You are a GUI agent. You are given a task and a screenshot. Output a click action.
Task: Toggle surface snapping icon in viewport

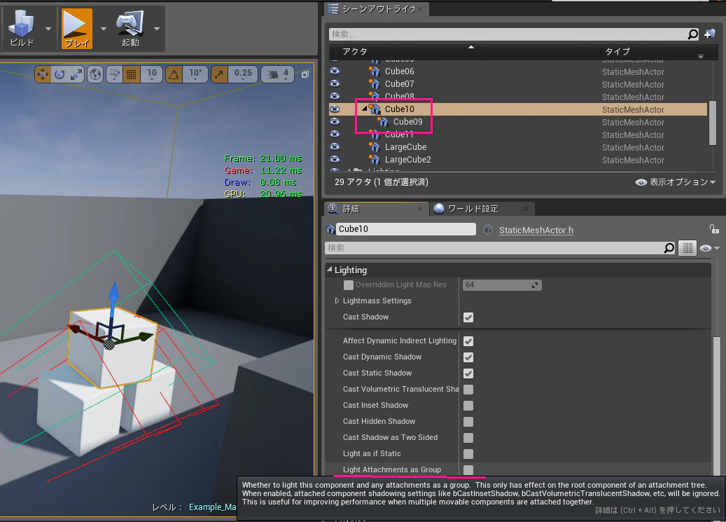pyautogui.click(x=114, y=74)
